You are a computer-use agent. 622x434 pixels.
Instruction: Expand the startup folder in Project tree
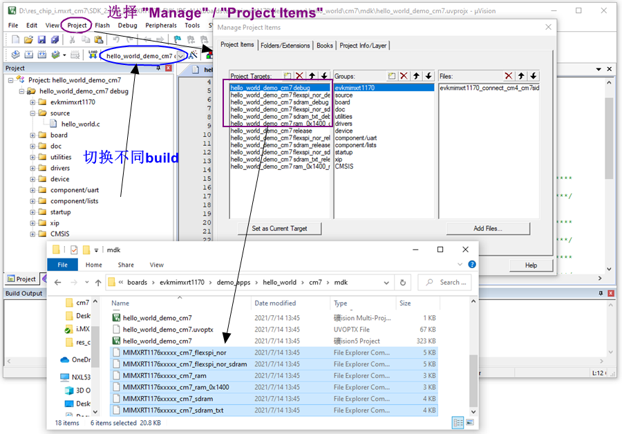pyautogui.click(x=32, y=212)
